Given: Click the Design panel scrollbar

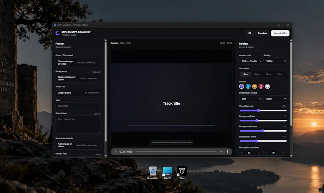Looking at the screenshot, I should point(291,84).
